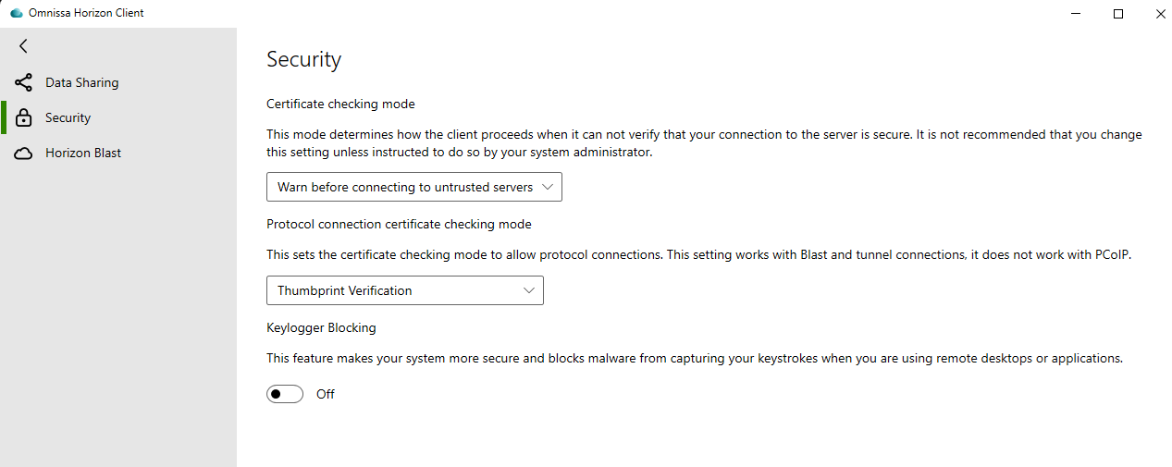The image size is (1172, 467).
Task: Expand the Thumbprint Verification dropdown
Action: click(405, 290)
